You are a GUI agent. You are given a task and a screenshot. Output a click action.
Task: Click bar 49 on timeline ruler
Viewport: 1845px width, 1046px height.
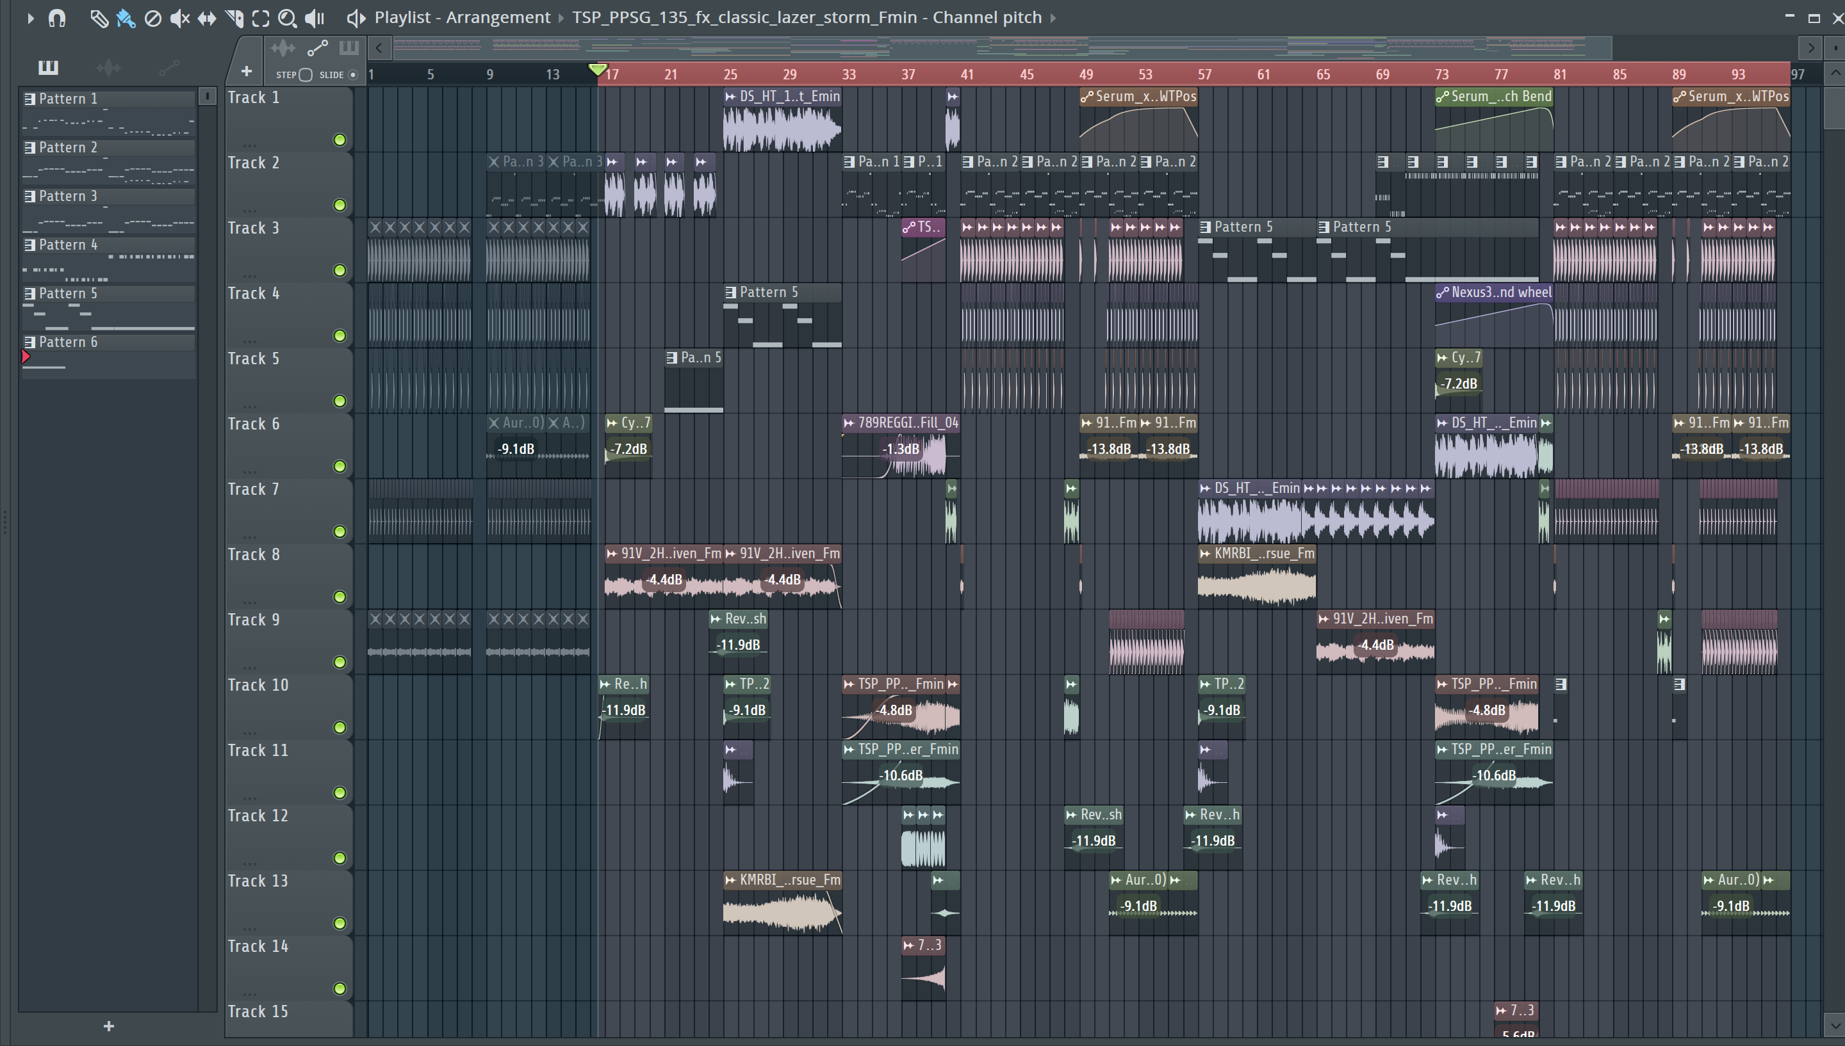tap(1086, 75)
